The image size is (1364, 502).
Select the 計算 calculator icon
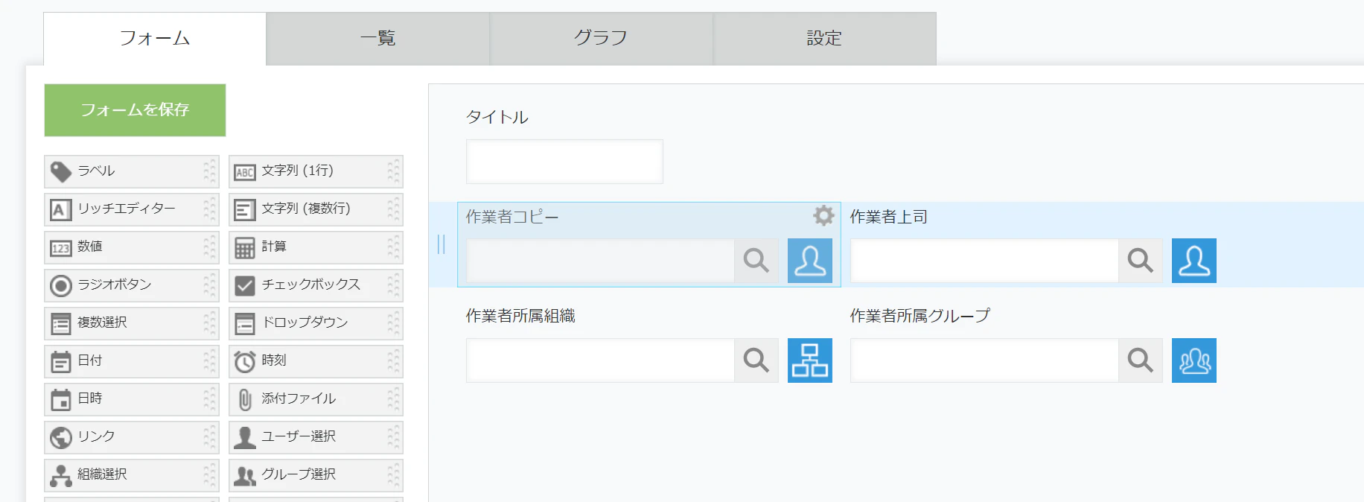(x=245, y=248)
